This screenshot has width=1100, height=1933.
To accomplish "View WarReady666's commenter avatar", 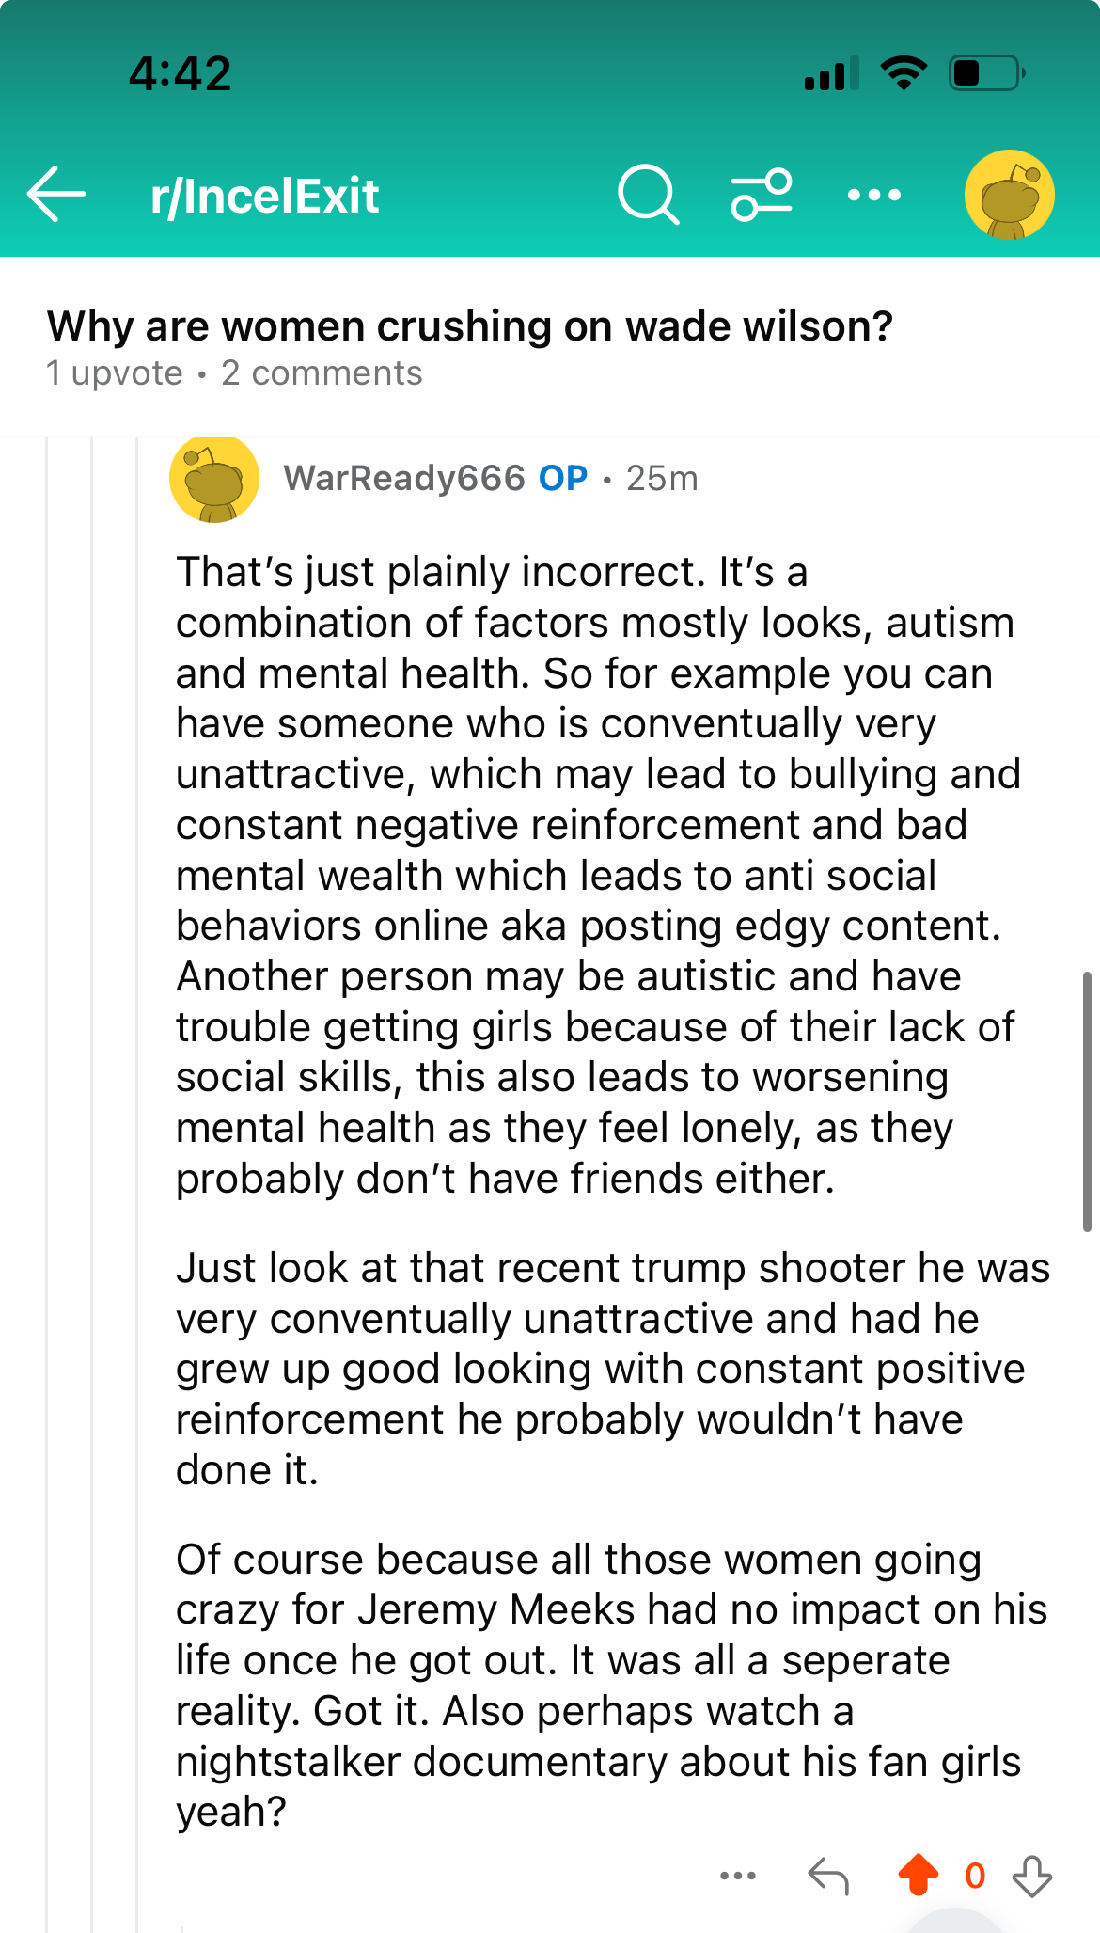I will point(214,479).
